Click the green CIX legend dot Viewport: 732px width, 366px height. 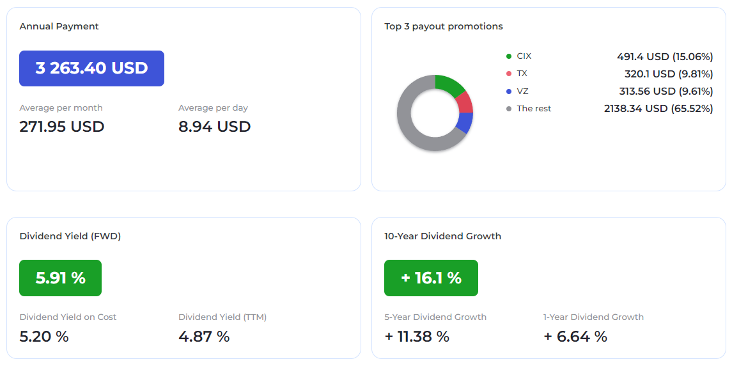tap(509, 56)
